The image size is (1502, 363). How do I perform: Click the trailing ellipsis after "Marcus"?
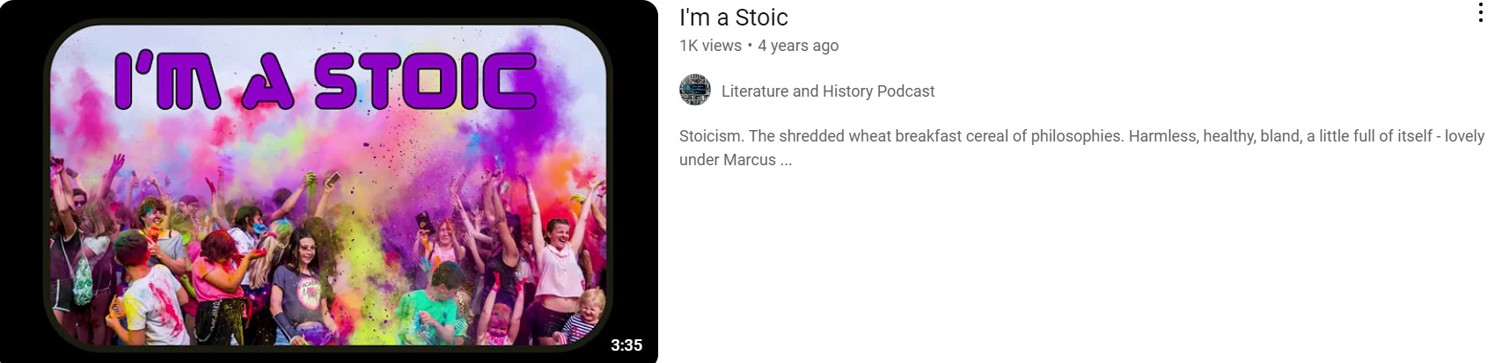[x=786, y=160]
